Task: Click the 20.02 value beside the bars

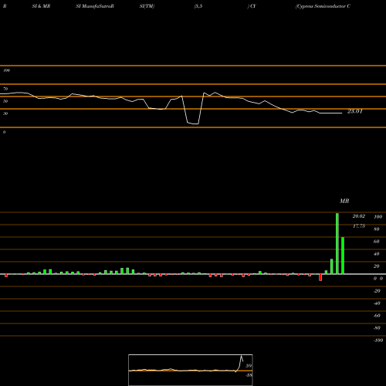Action: 359,216
